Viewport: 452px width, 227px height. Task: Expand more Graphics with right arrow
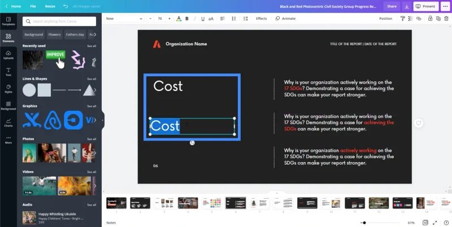click(x=95, y=120)
